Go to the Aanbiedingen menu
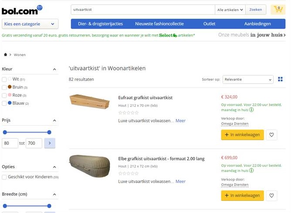The height and width of the screenshot is (213, 291). click(x=257, y=24)
